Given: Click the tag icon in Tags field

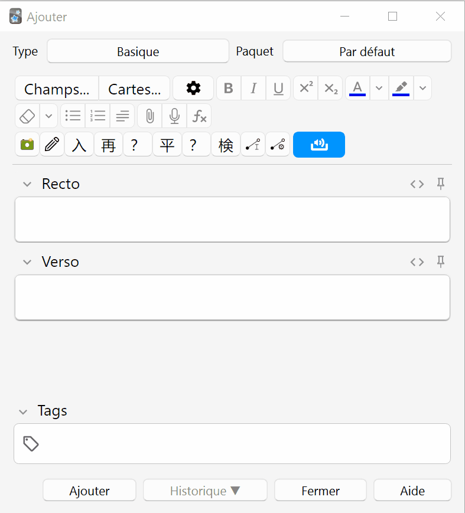Looking at the screenshot, I should coord(31,444).
